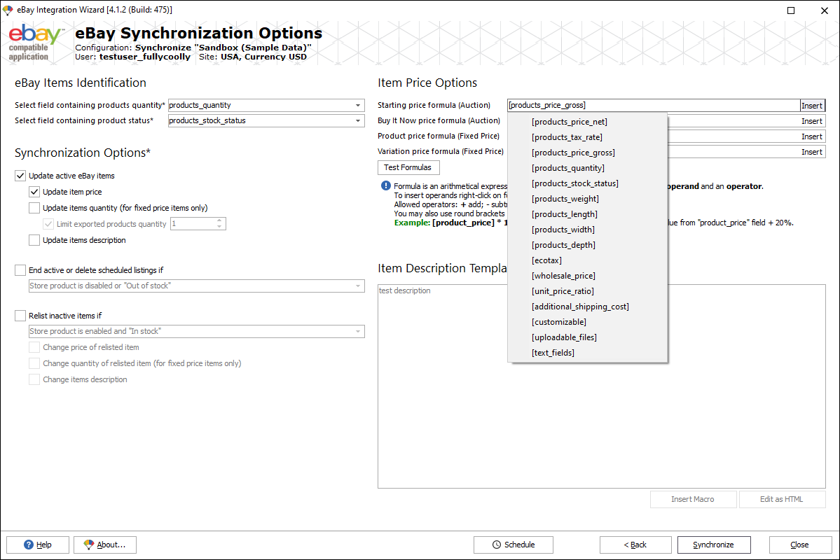Image resolution: width=840 pixels, height=560 pixels.
Task: Choose [uploadable_files] operand
Action: coord(587,337)
